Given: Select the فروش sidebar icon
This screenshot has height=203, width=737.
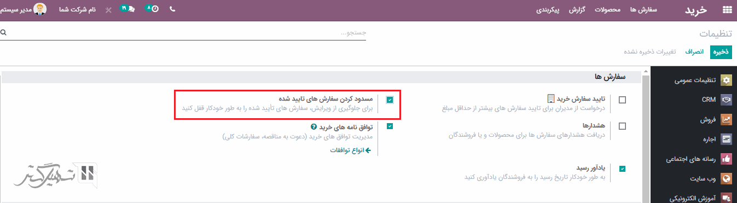Looking at the screenshot, I should tap(726, 119).
